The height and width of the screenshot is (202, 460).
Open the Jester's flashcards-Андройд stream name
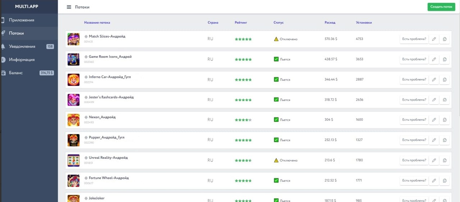coord(111,97)
